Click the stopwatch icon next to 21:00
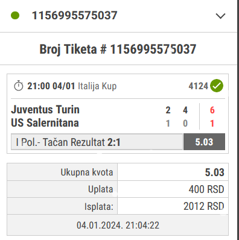 click(x=19, y=86)
